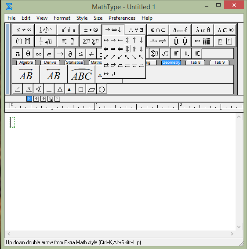Image resolution: width=247 pixels, height=249 pixels.
Task: Select the right-justified tab stop
Action: [x=43, y=99]
